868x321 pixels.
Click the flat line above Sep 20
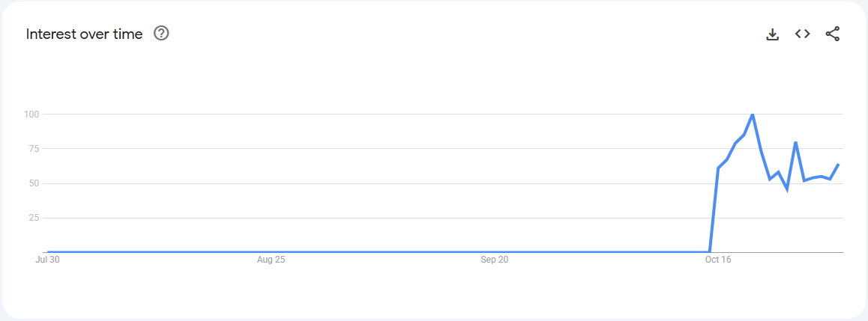point(494,252)
